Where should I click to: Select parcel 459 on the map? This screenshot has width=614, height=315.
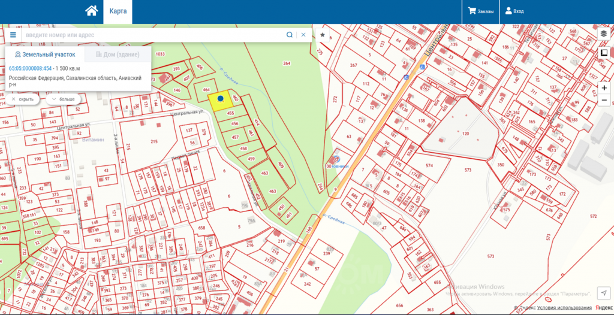(x=251, y=159)
